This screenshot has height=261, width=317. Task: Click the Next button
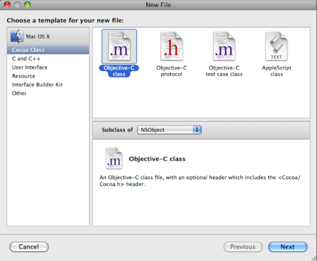click(x=288, y=247)
